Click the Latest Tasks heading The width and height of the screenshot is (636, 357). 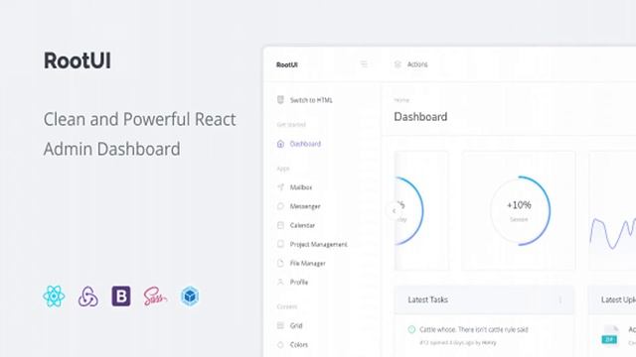click(x=428, y=299)
